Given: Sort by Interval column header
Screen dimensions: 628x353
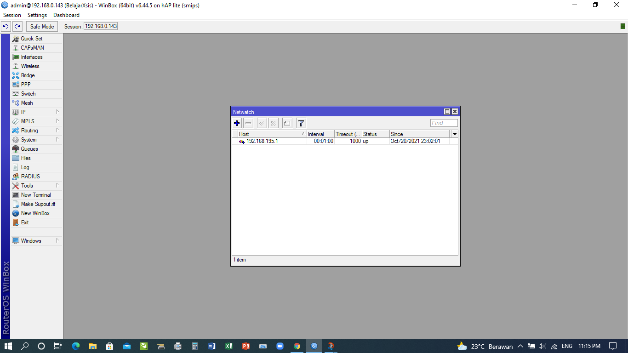Looking at the screenshot, I should click(320, 134).
